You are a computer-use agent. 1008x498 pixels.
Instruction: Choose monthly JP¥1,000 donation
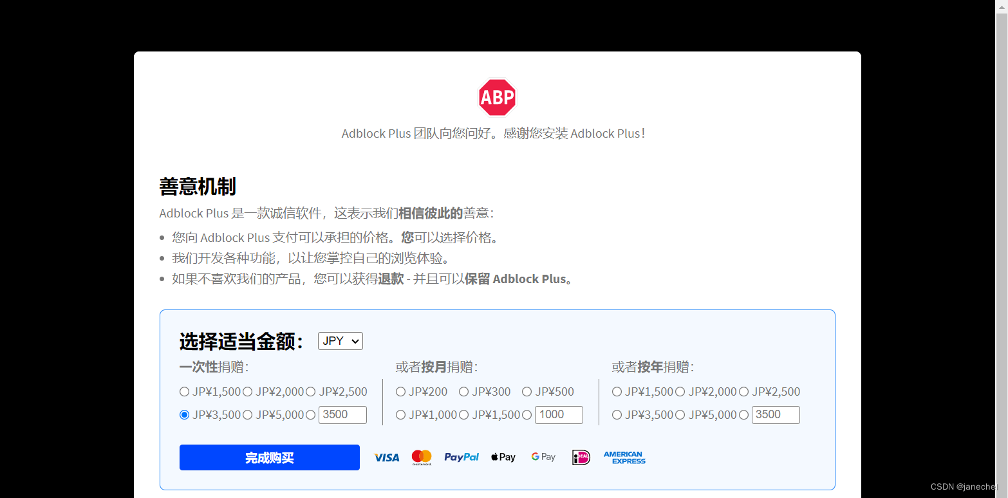[x=401, y=415]
